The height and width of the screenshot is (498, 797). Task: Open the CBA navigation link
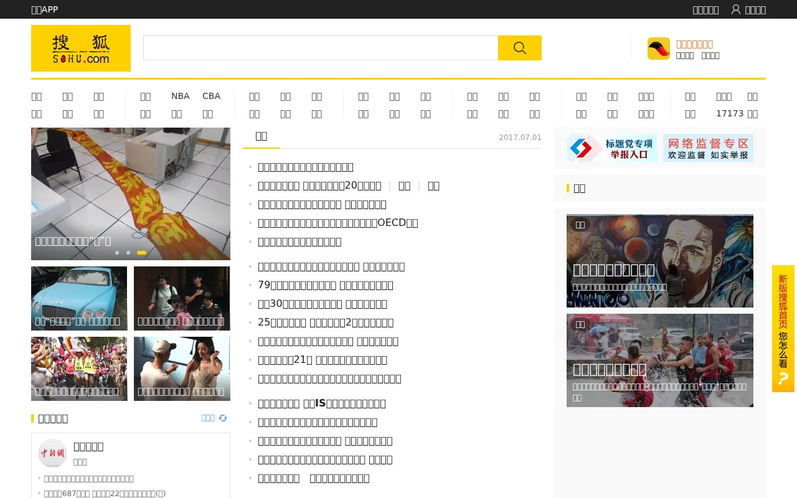pyautogui.click(x=211, y=96)
